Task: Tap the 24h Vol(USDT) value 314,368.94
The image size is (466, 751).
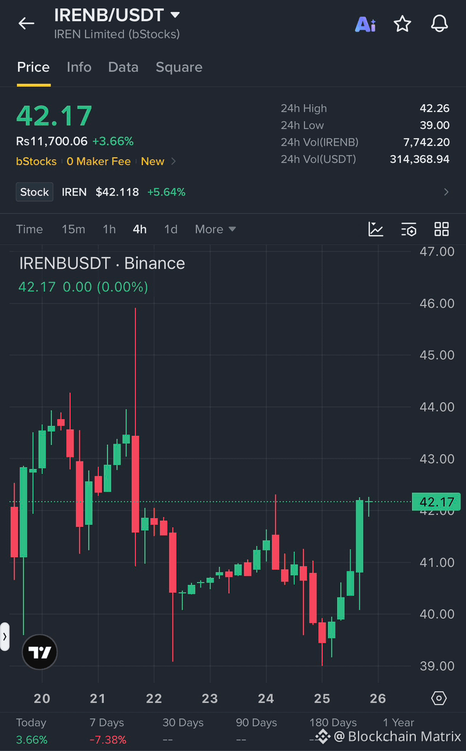Action: (x=420, y=159)
